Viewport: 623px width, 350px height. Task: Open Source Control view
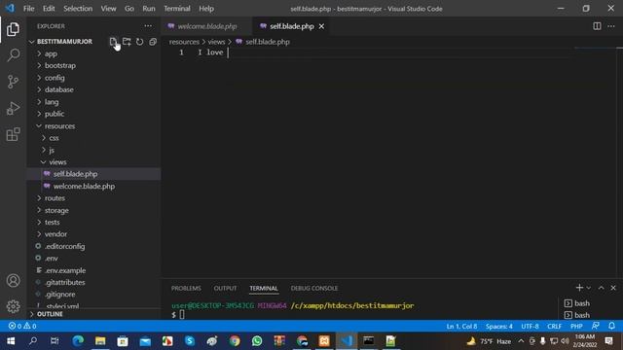(13, 82)
